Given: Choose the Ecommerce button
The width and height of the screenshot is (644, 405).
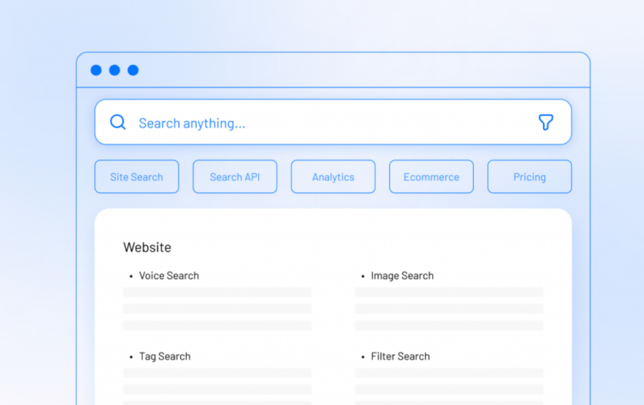Looking at the screenshot, I should coord(431,177).
